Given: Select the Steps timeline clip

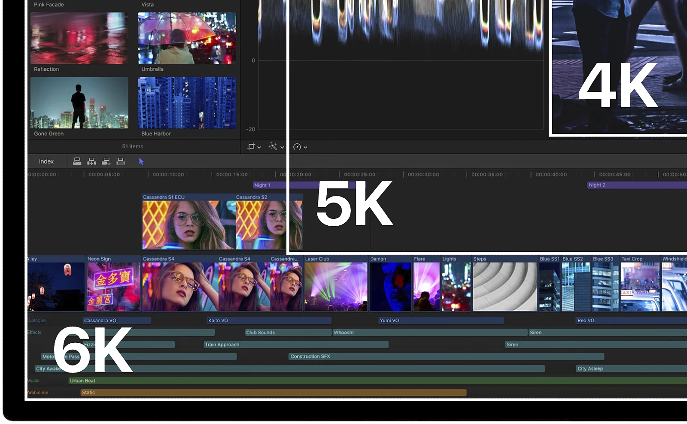Looking at the screenshot, I should [505, 283].
